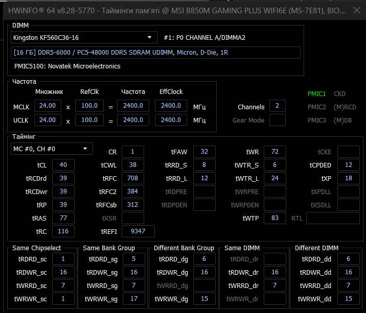
Task: Select the tCL value field
Action: coord(63,165)
